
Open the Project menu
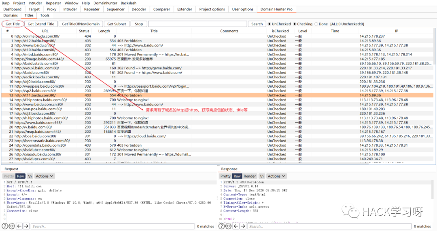(x=19, y=3)
